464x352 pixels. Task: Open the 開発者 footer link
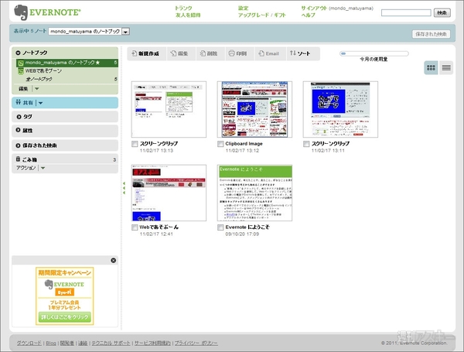tap(67, 343)
